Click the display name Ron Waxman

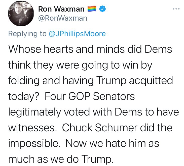tap(61, 10)
